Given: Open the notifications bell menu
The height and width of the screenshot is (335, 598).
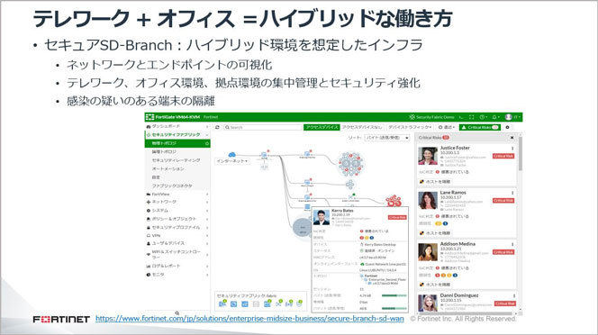Looking at the screenshot, I should point(495,117).
